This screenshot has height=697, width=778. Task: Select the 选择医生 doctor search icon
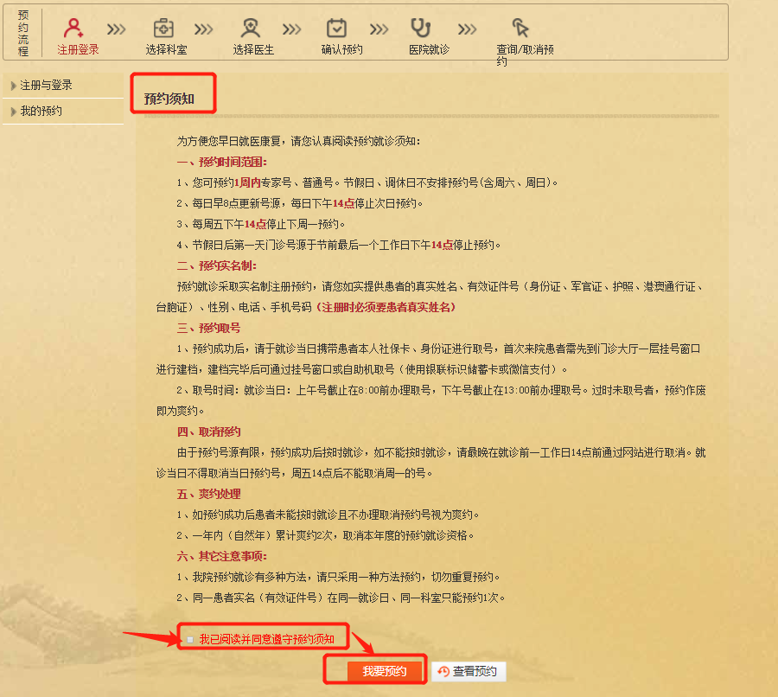click(250, 27)
